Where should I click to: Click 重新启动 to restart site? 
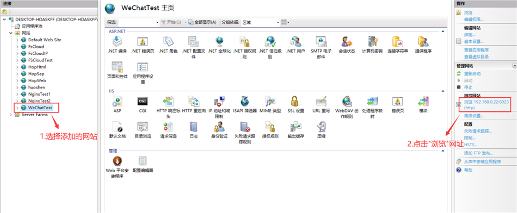pos(472,74)
